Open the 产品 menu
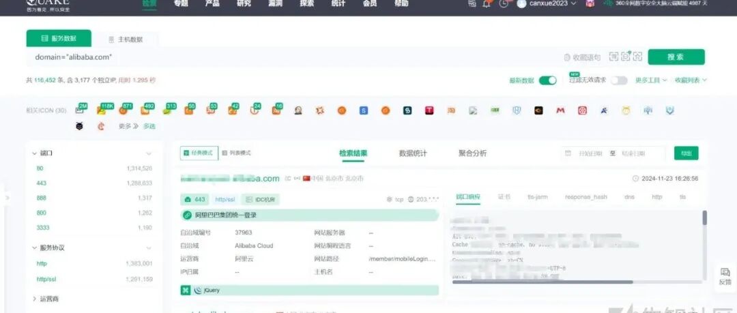737x313 pixels. pyautogui.click(x=212, y=4)
